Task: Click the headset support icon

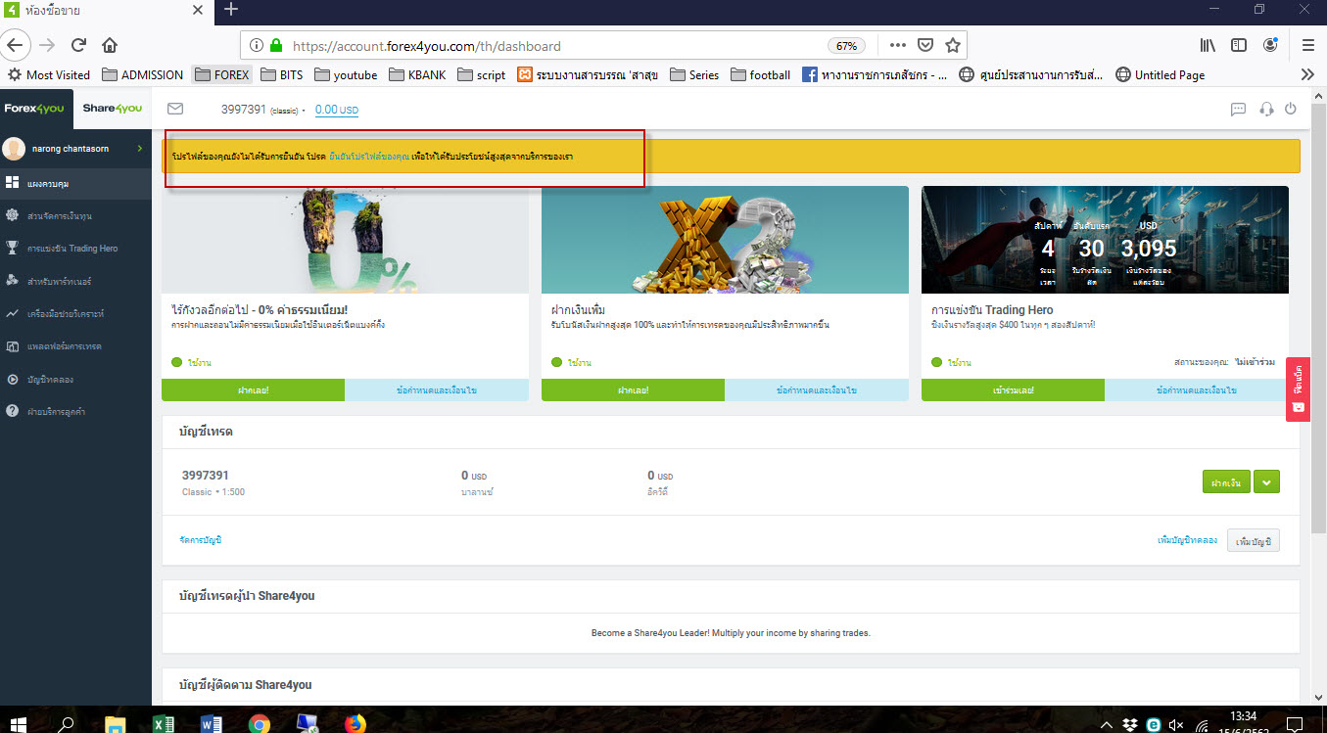Action: 1266,110
